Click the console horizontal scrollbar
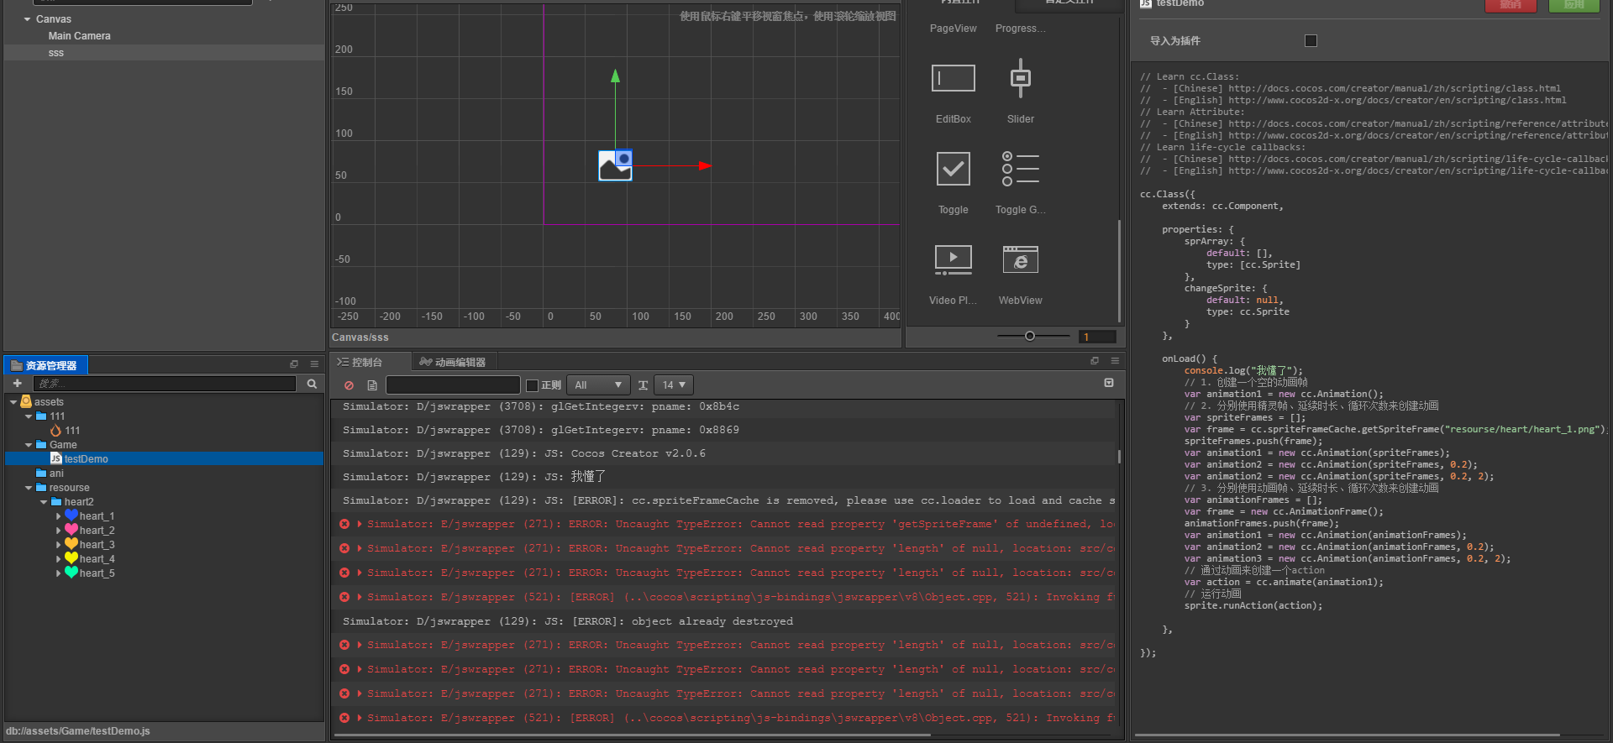Viewport: 1613px width, 743px height. click(x=632, y=735)
